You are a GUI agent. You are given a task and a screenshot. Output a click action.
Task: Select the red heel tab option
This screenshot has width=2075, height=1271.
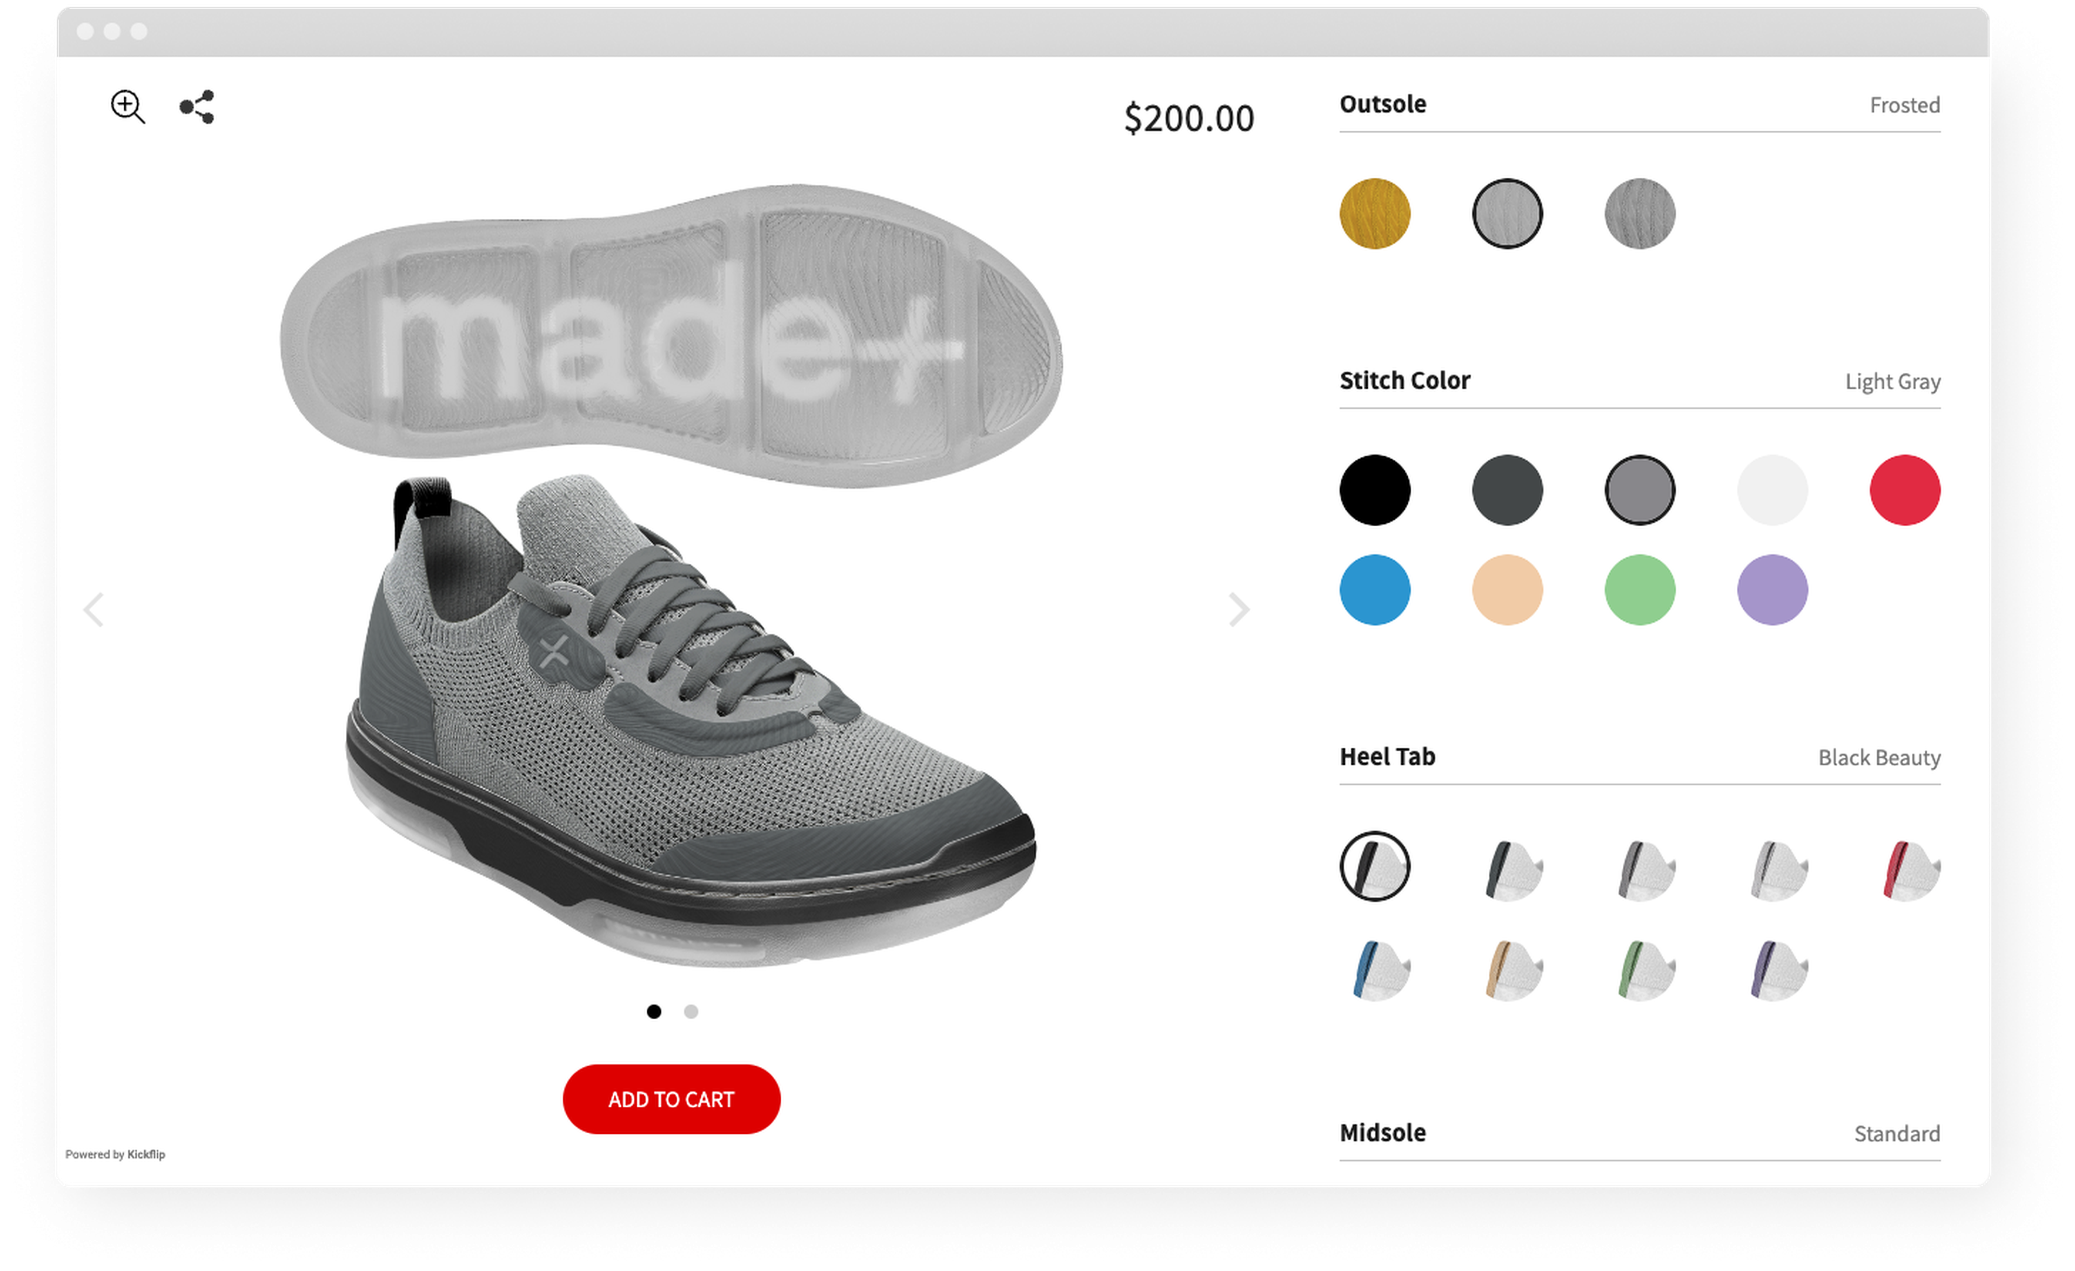tap(1906, 869)
